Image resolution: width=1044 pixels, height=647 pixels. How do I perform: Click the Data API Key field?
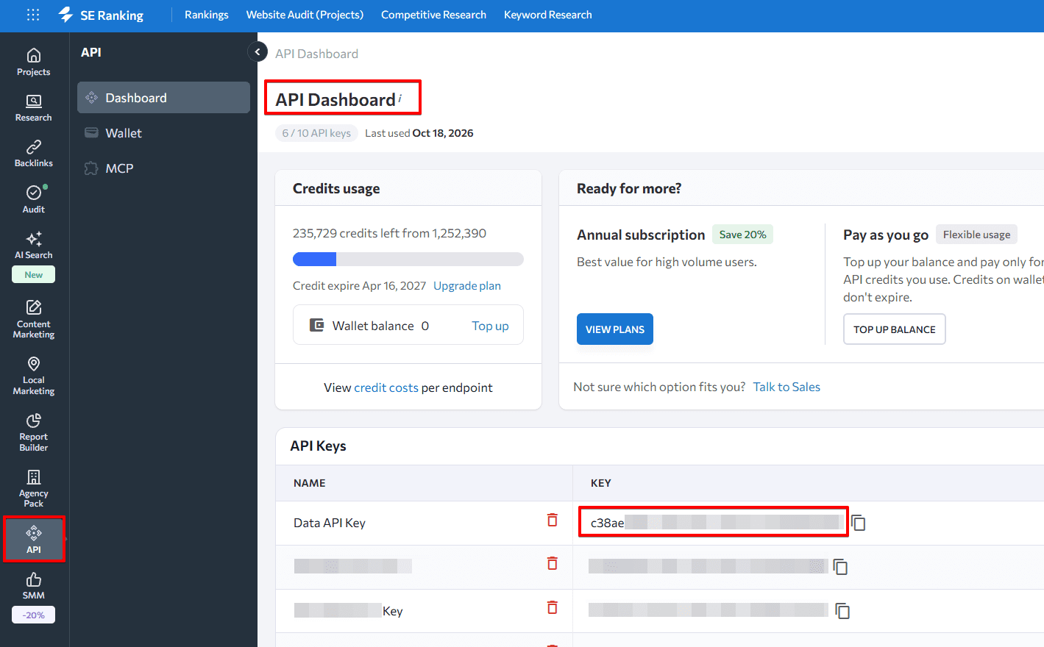714,523
